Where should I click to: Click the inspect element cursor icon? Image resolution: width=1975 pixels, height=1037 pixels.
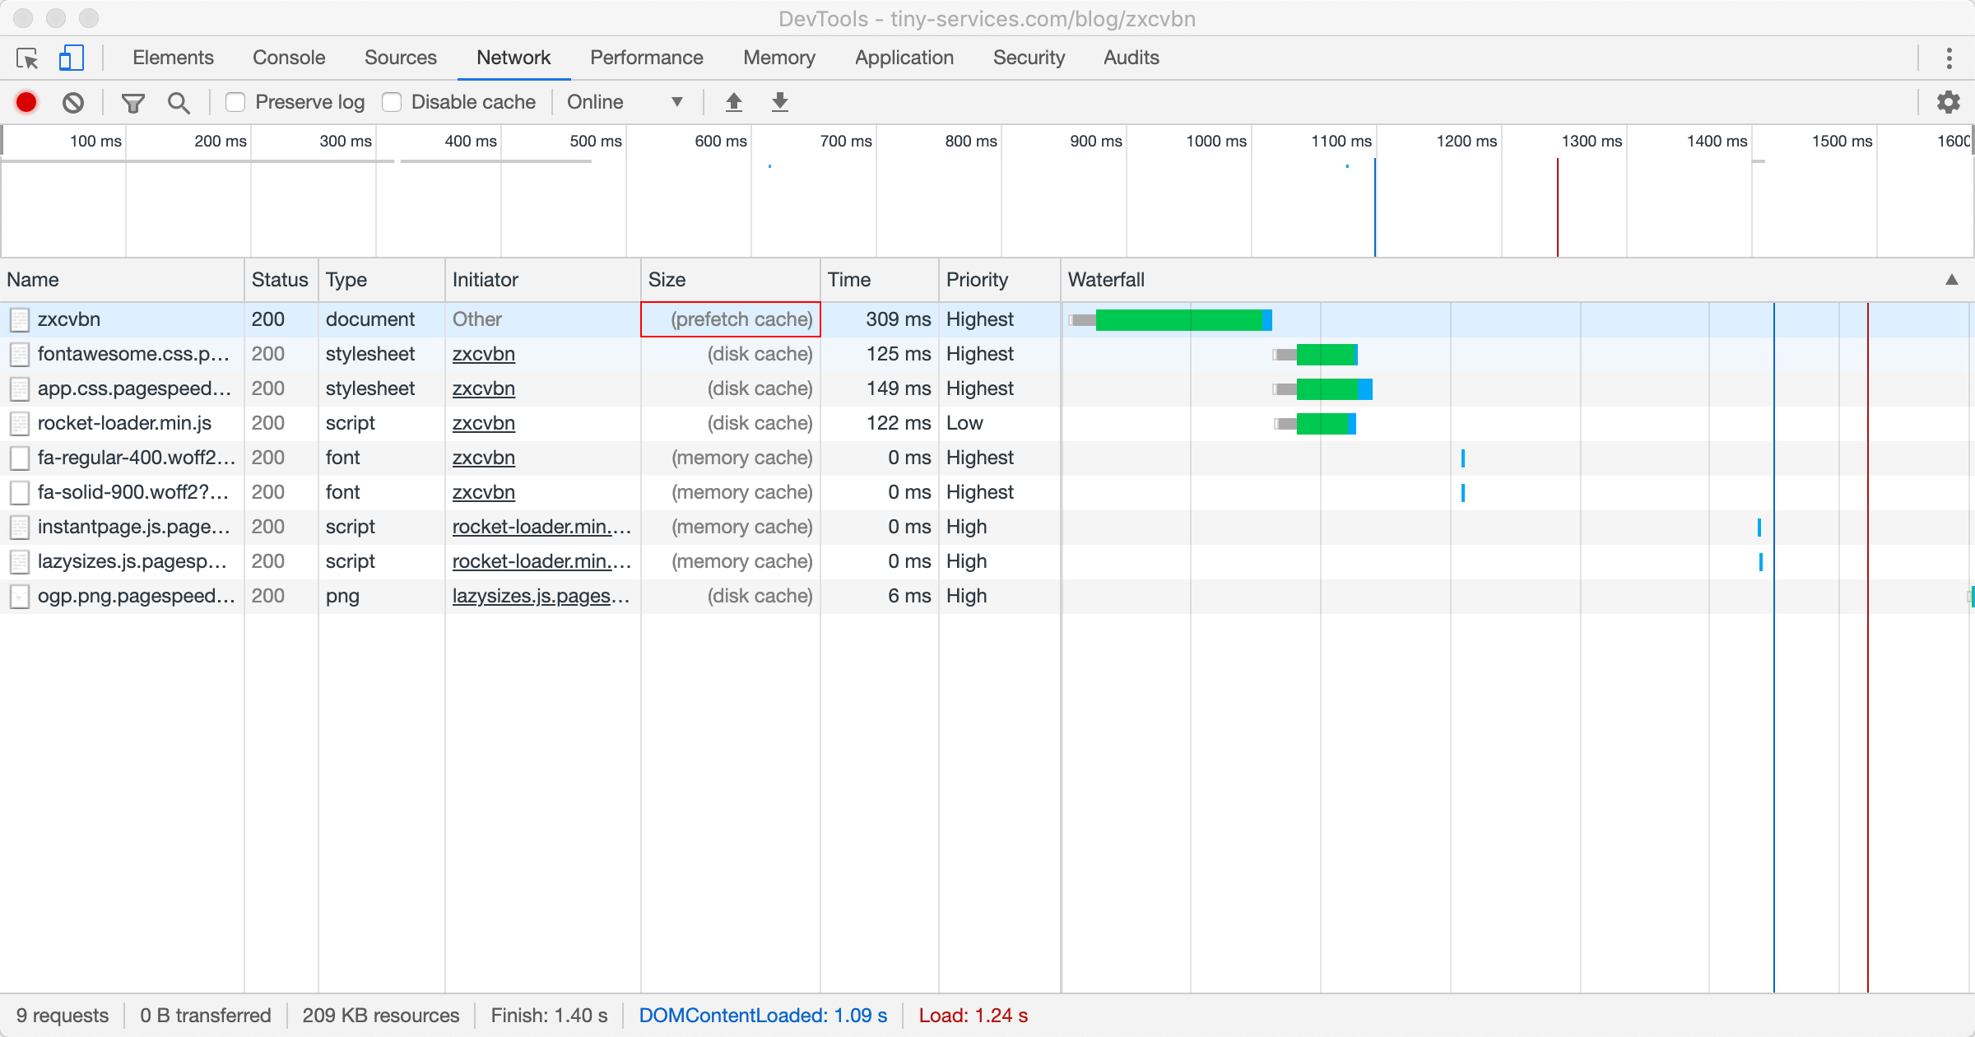[x=27, y=58]
